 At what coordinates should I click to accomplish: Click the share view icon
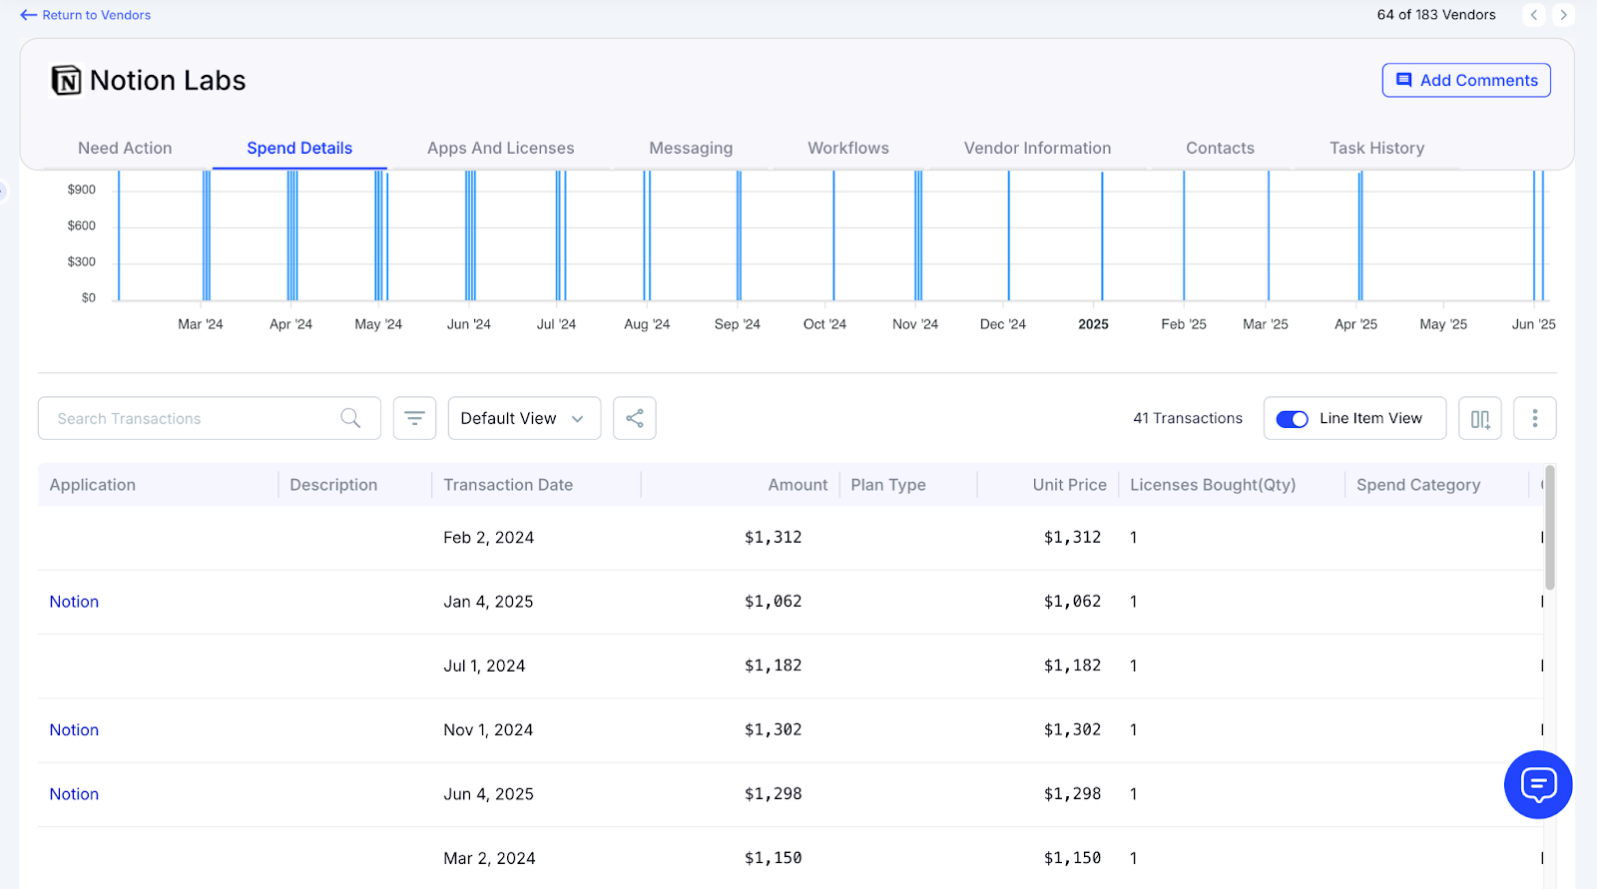coord(635,418)
